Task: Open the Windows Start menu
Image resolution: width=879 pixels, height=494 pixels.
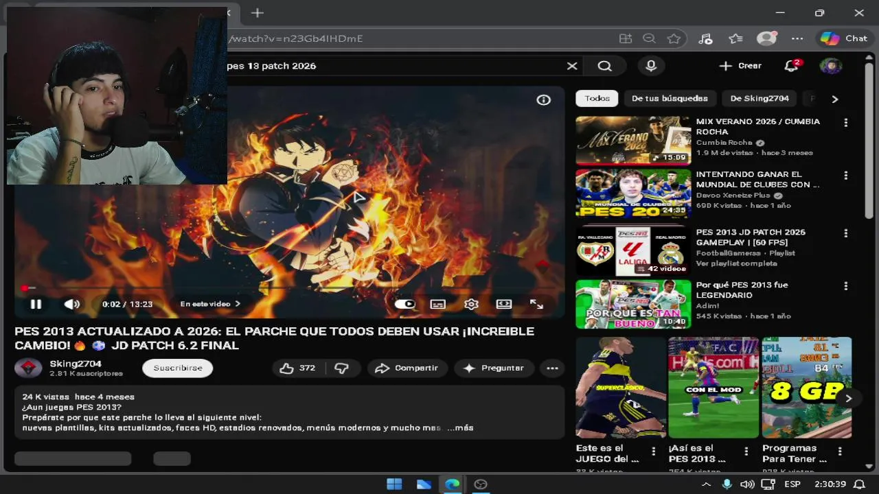Action: coord(394,484)
